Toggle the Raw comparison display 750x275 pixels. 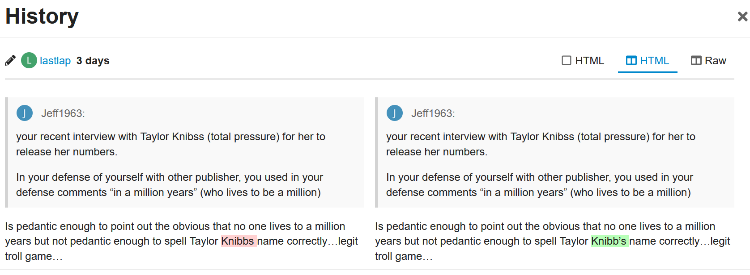pos(708,60)
